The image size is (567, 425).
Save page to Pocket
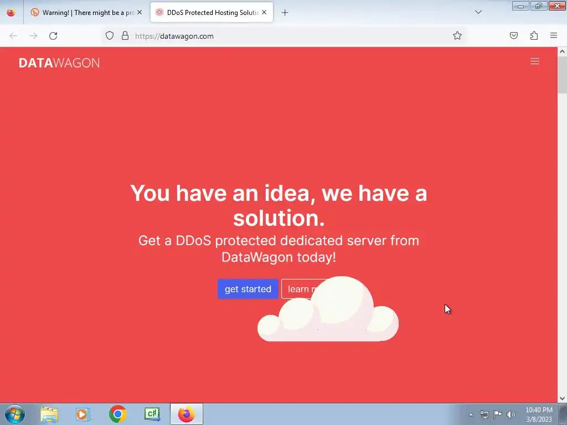point(513,36)
